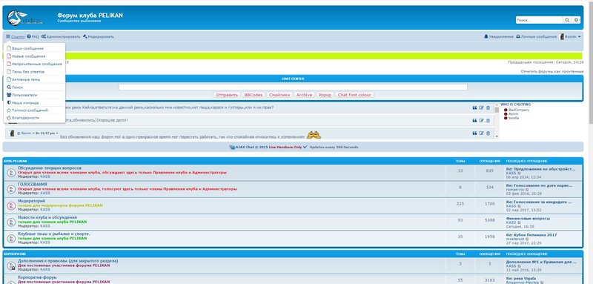Click the search magnifier button in header
Screen dimensions: 593x284
(567, 20)
